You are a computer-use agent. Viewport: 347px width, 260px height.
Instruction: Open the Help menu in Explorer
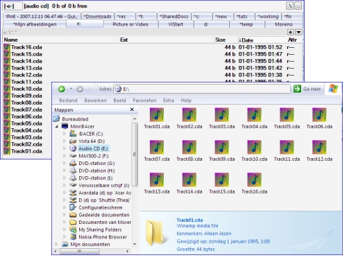(x=186, y=101)
